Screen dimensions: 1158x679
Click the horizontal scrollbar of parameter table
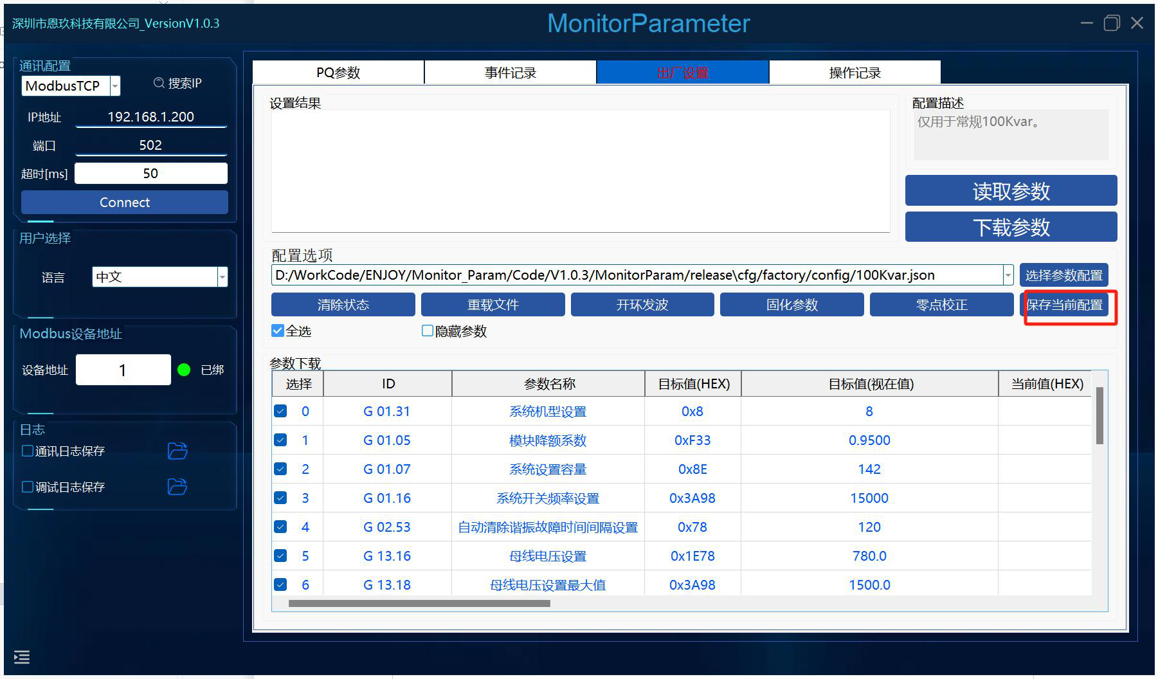(419, 604)
